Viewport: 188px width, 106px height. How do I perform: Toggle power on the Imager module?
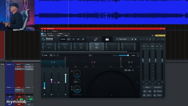(91, 44)
